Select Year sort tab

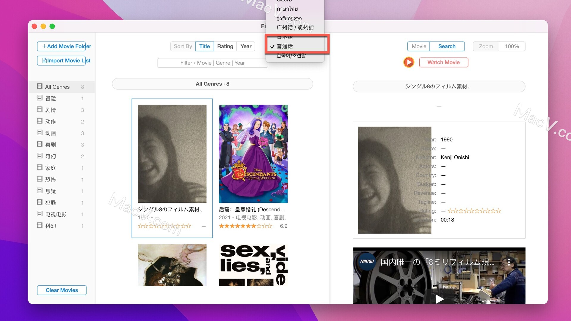[x=246, y=46]
